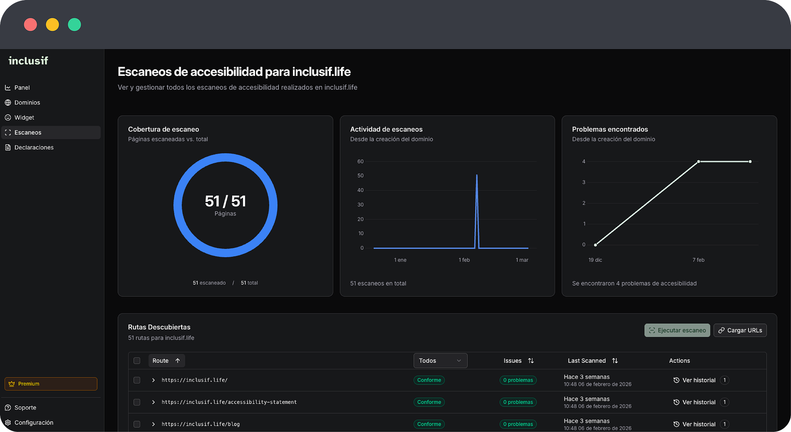This screenshot has height=432, width=791.
Task: Open Panel via chart icon
Action: tap(8, 88)
